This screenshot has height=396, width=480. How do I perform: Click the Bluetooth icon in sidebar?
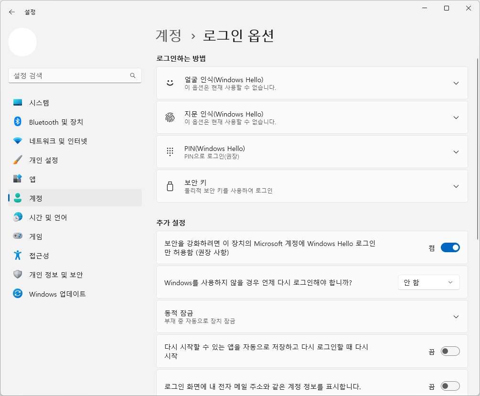click(x=18, y=122)
